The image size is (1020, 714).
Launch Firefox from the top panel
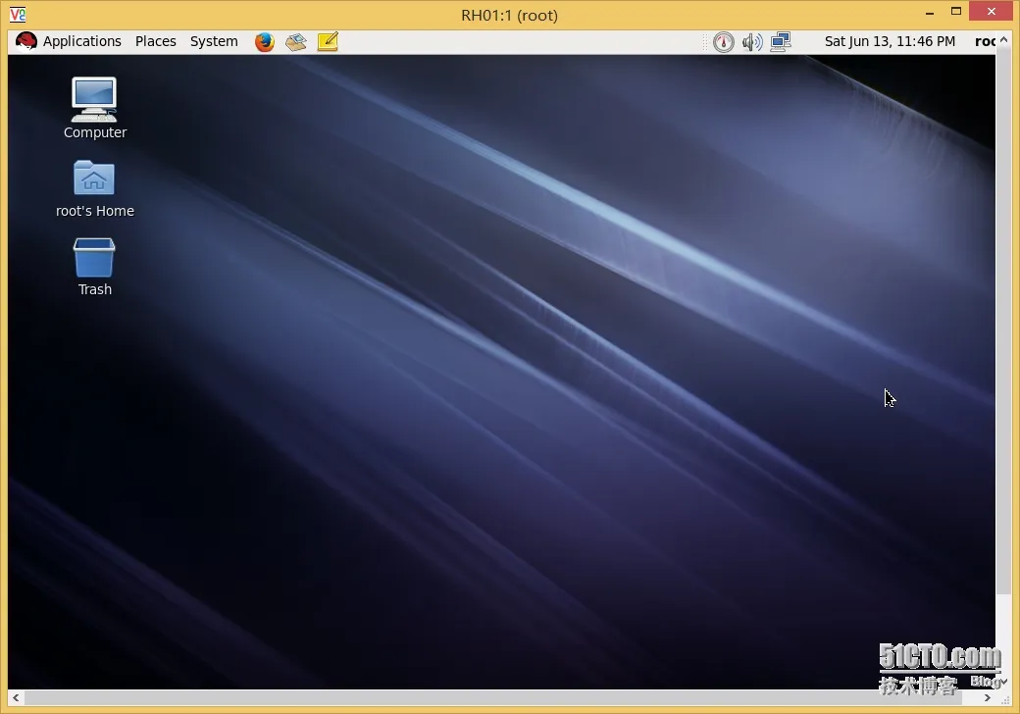coord(264,41)
